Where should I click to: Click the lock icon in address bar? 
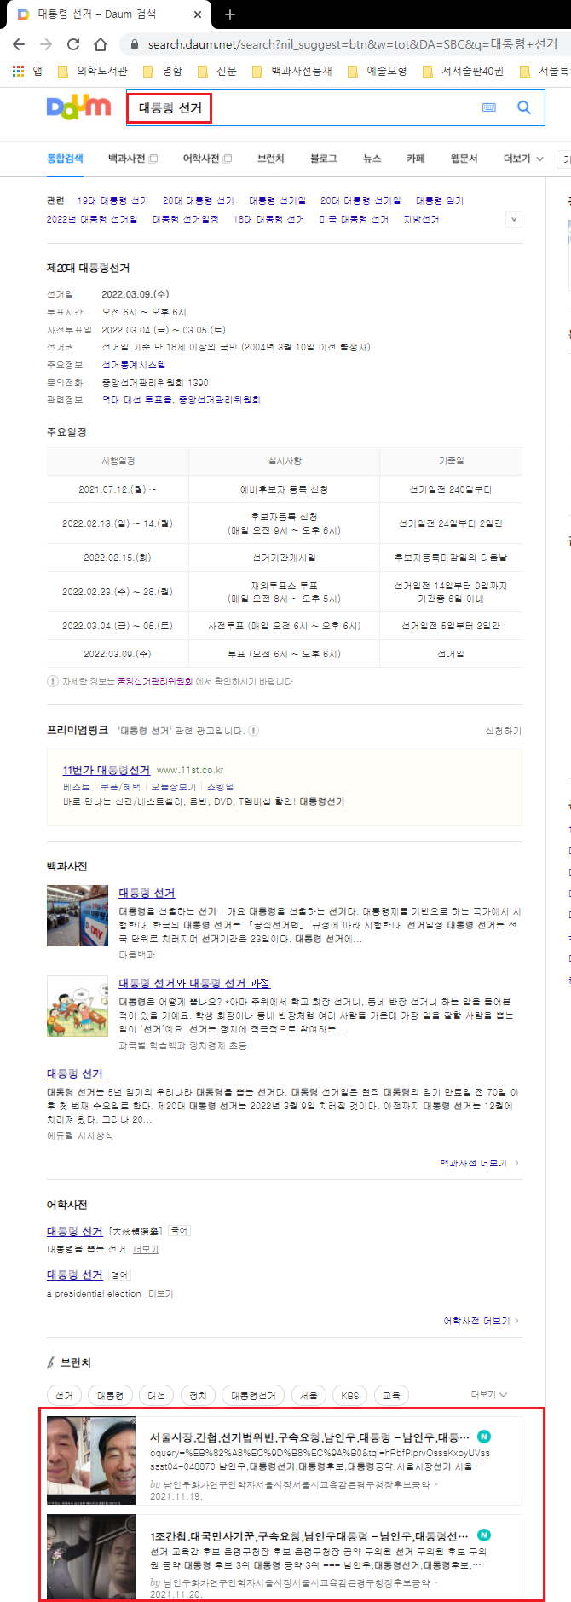tap(135, 44)
